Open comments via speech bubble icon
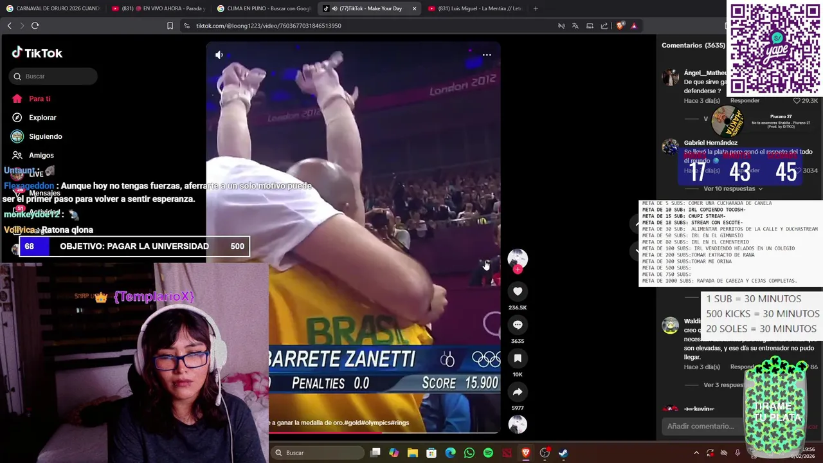The width and height of the screenshot is (823, 463). tap(518, 325)
